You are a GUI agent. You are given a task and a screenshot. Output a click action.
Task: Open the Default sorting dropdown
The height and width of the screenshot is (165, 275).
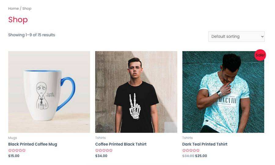[236, 37]
